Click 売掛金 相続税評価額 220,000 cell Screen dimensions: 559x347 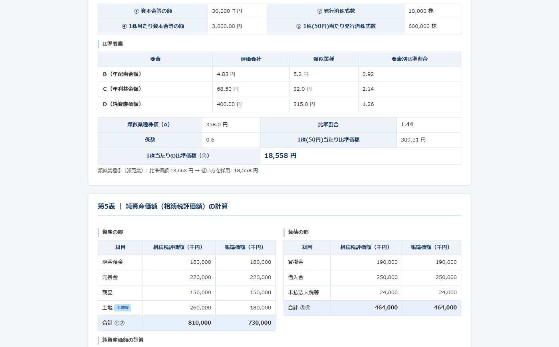(179, 277)
